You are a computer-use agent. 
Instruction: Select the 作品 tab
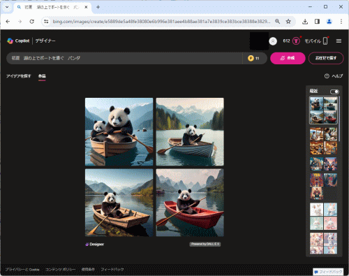(x=42, y=76)
